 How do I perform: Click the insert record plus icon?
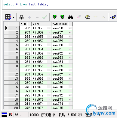coord(29,17)
